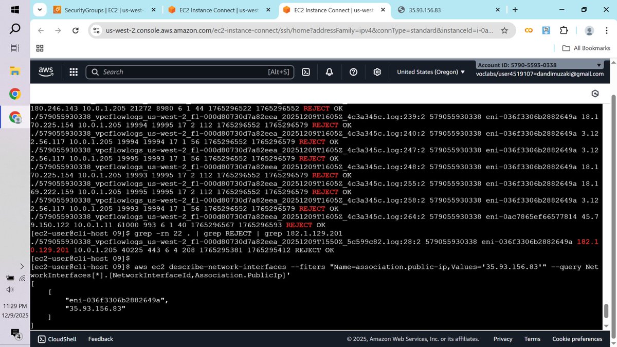Go back in browser history
The height and width of the screenshot is (347, 617).
pyautogui.click(x=41, y=31)
